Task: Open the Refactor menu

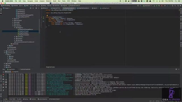Action: point(49,1)
